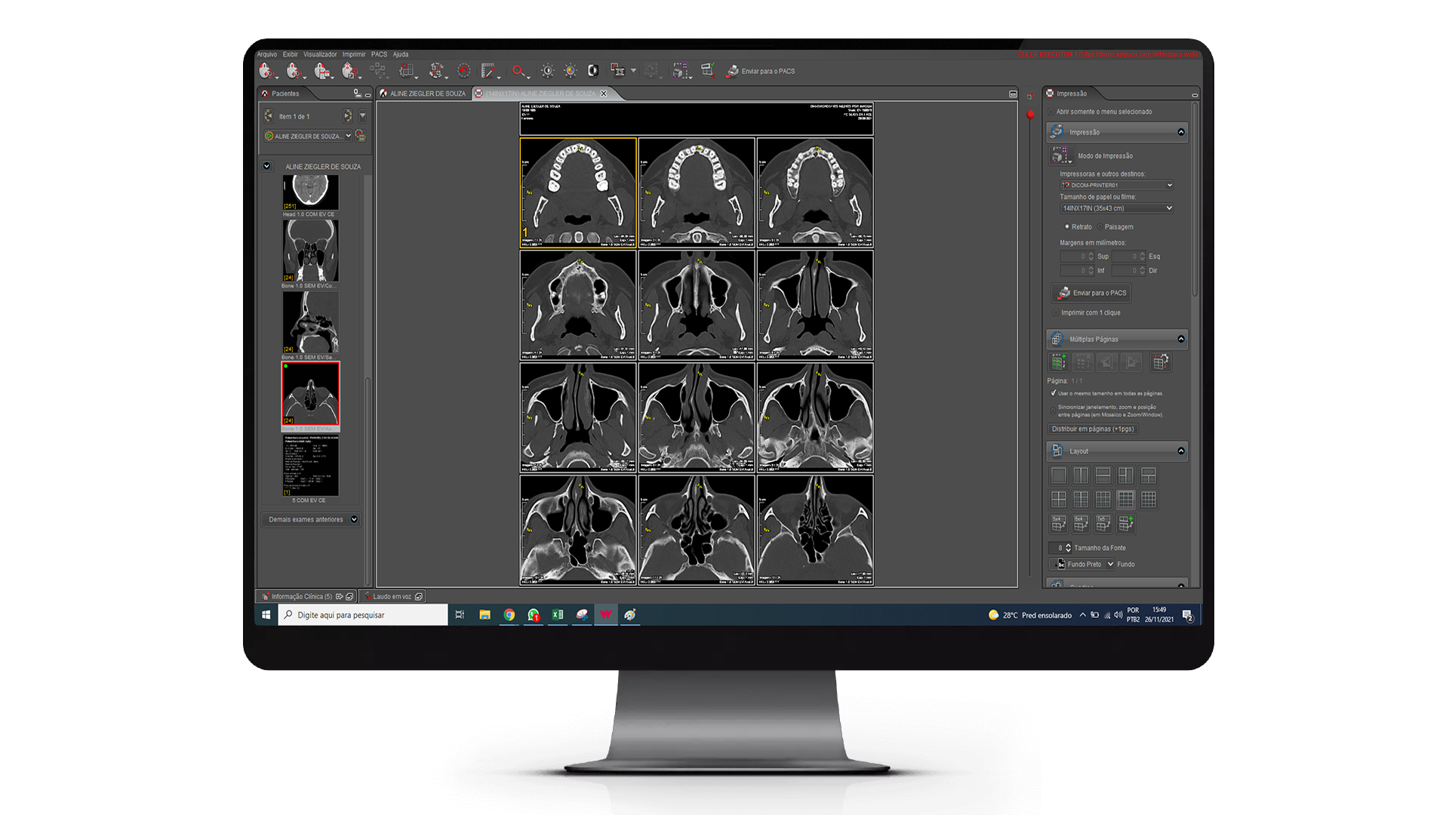Open the Laudo em voz tab
The height and width of the screenshot is (815, 1449).
[x=392, y=596]
